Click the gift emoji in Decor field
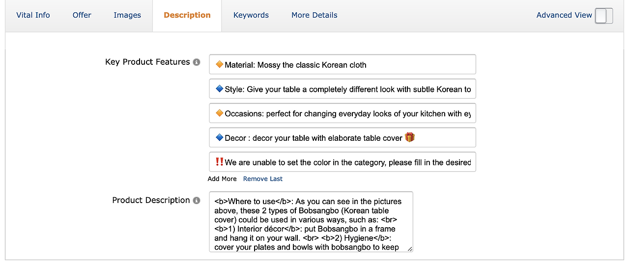This screenshot has height=262, width=629. 410,137
